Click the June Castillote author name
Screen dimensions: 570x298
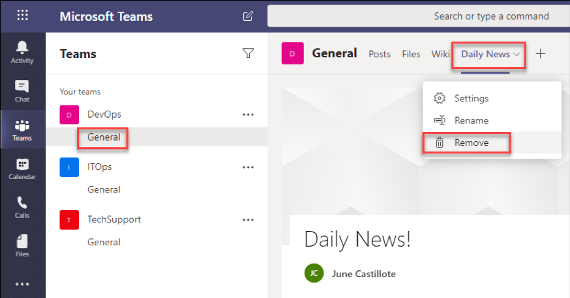(x=363, y=274)
